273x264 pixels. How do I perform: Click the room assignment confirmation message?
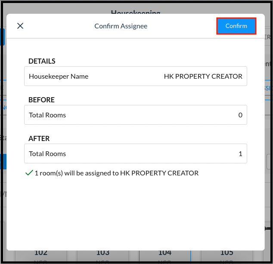click(116, 173)
